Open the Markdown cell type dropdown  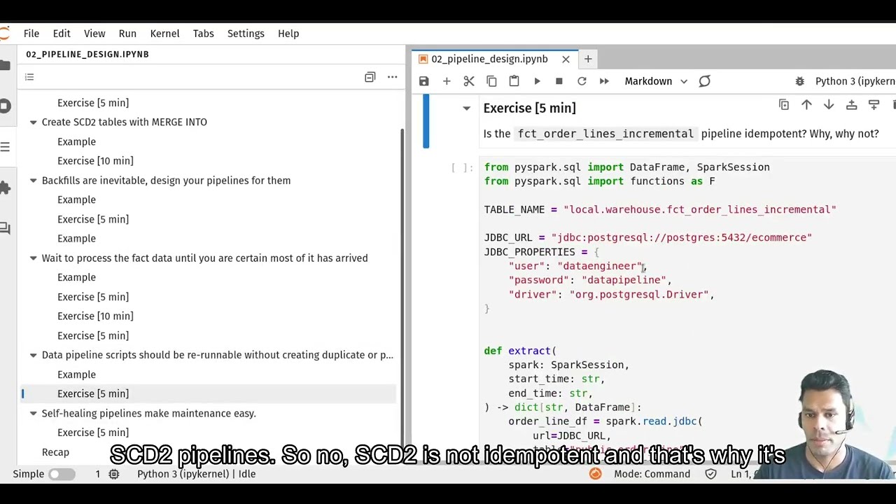pos(655,81)
